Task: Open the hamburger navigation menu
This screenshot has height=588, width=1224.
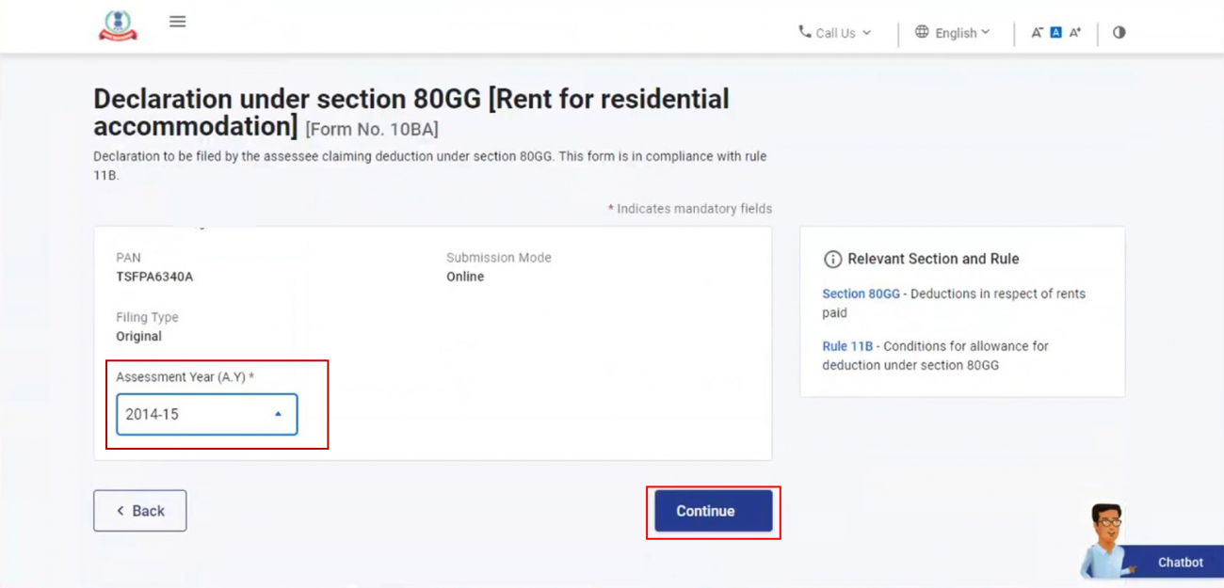Action: [177, 21]
